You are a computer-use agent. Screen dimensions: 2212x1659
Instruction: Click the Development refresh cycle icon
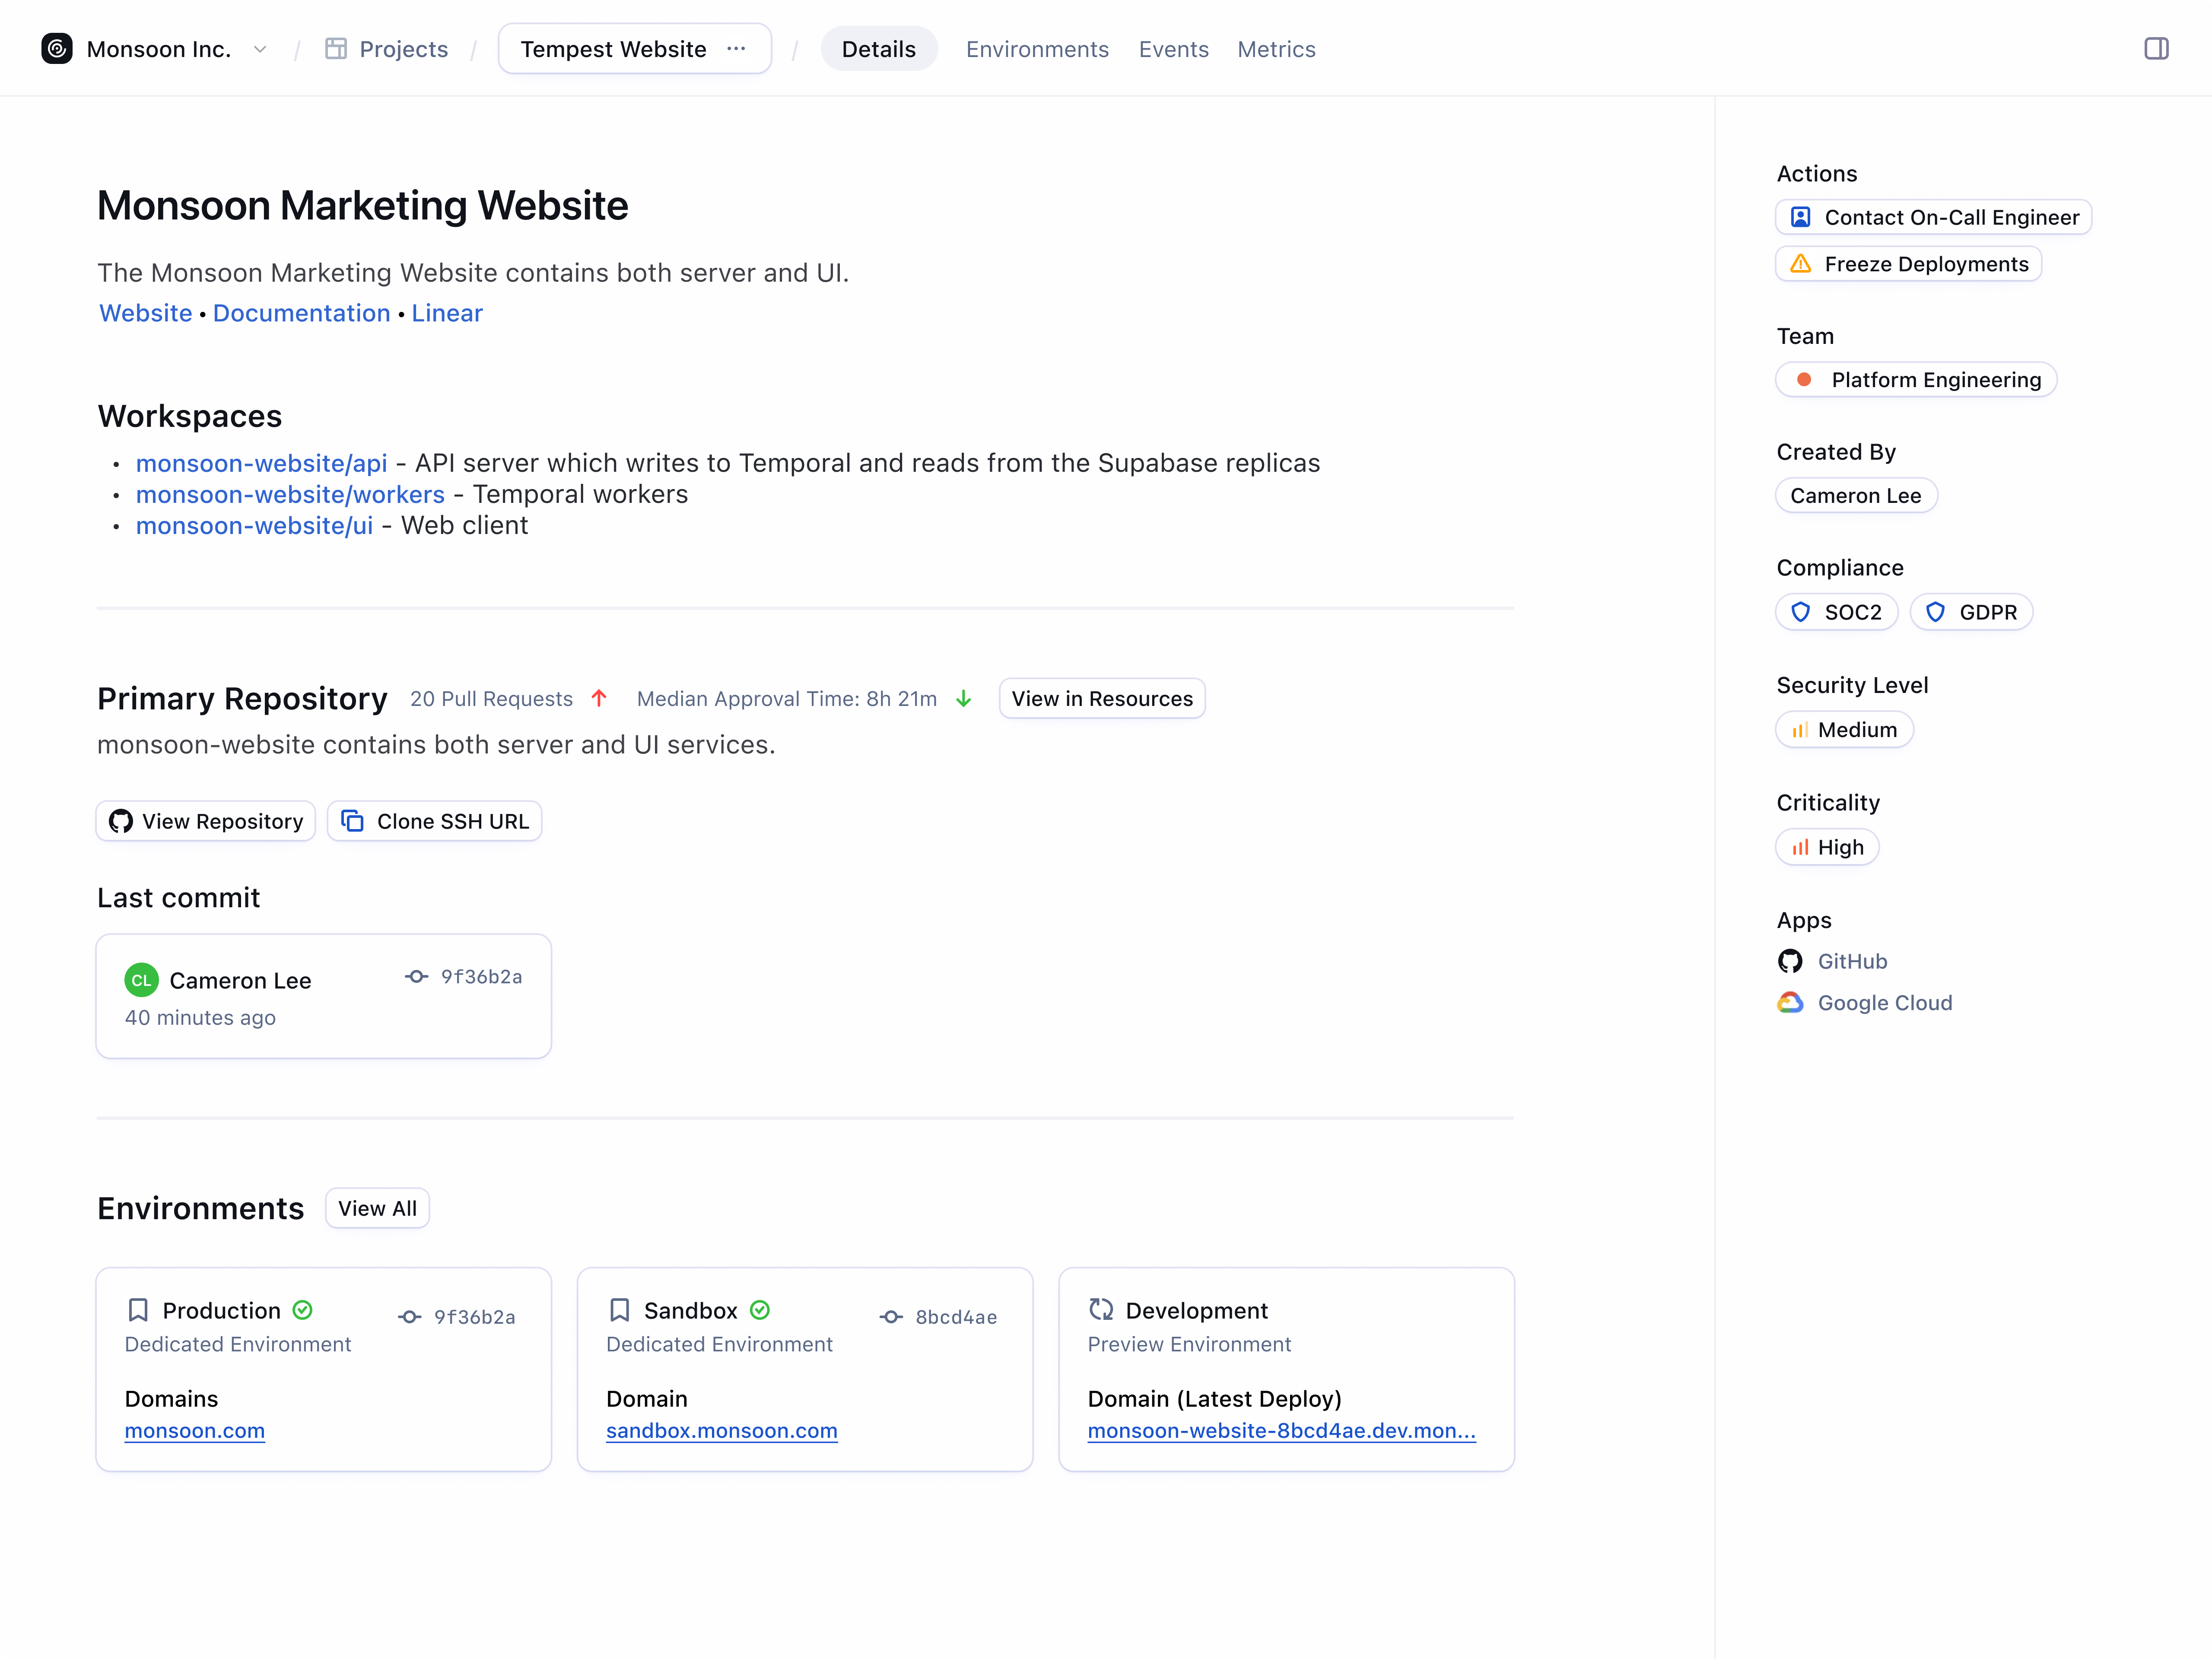tap(1101, 1310)
